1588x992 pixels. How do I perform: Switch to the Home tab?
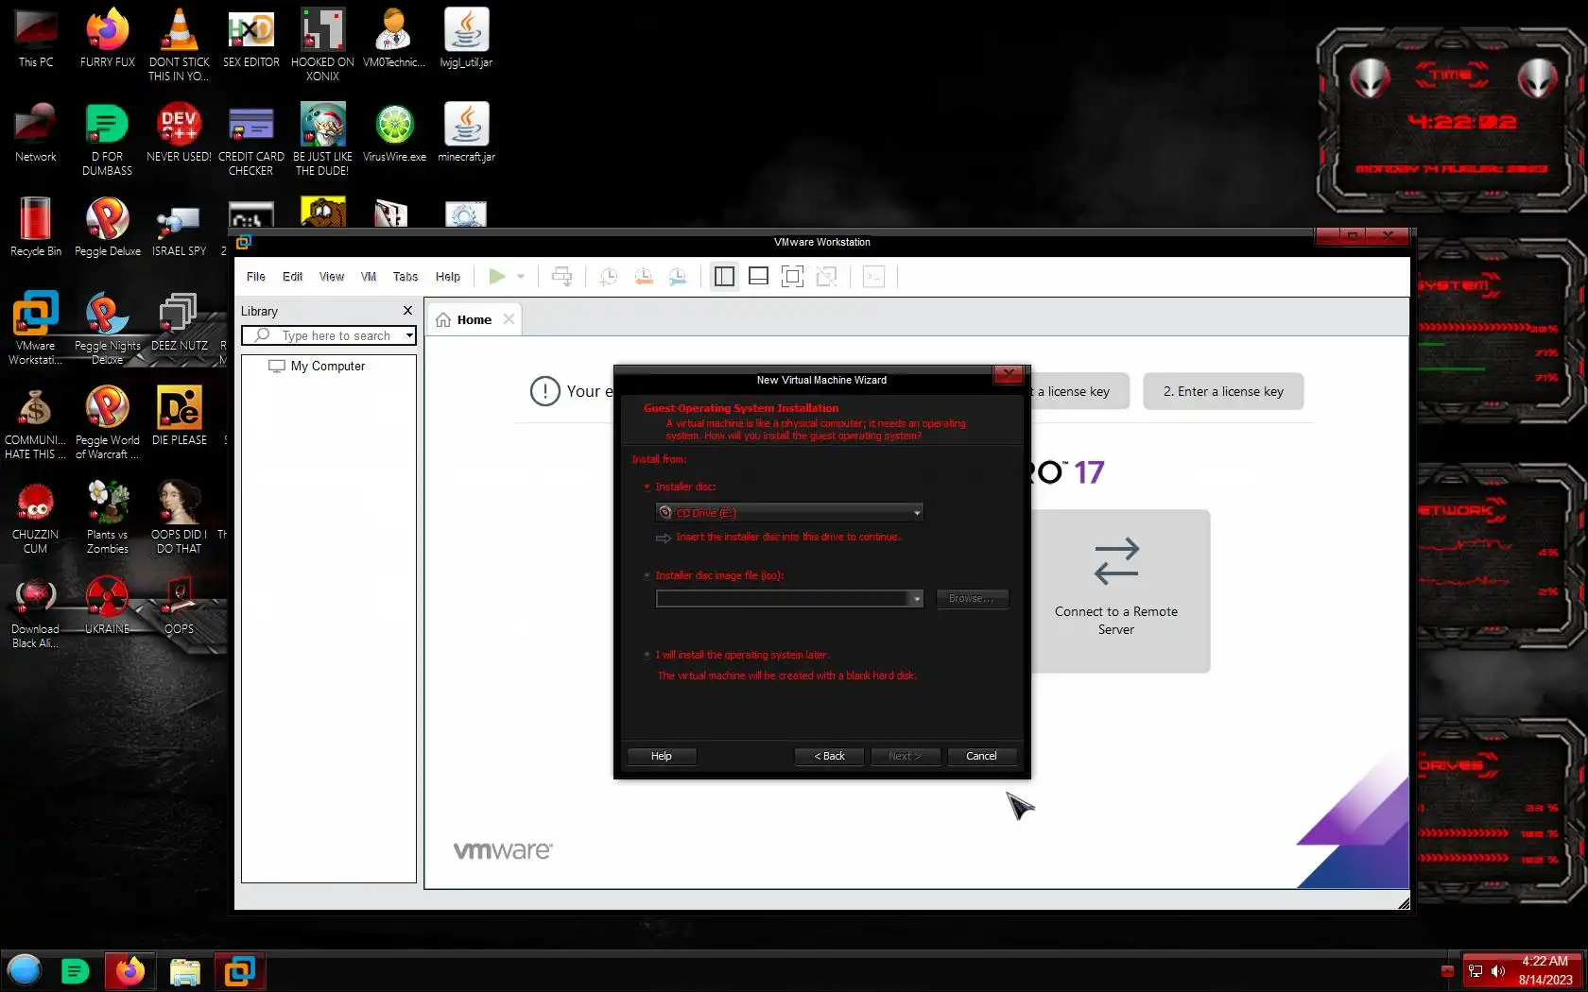(x=475, y=320)
